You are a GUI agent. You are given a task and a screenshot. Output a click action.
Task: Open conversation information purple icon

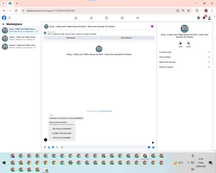pos(152,26)
